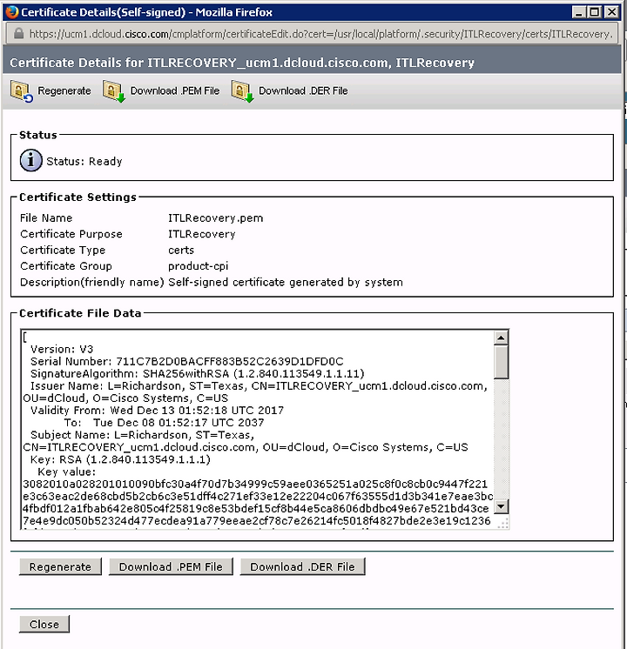Click the bottom Download .PEM File button

(x=171, y=566)
